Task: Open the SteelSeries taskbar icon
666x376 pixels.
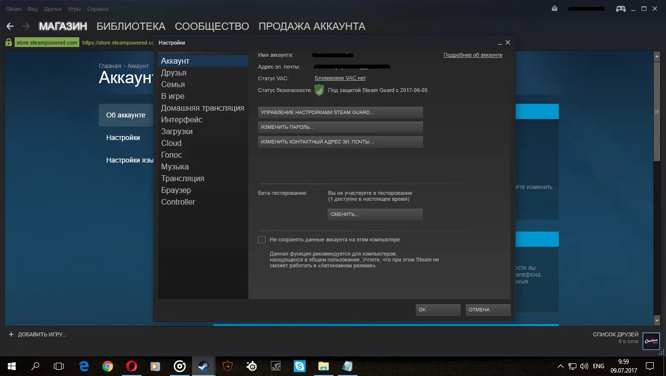Action: click(x=251, y=366)
